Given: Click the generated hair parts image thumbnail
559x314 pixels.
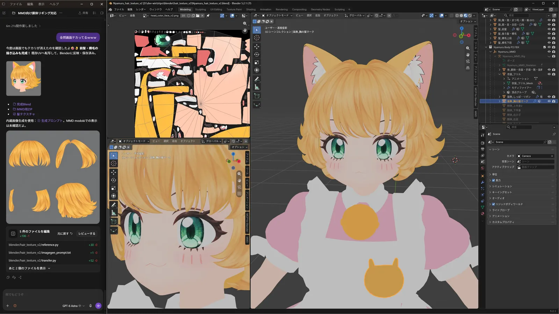Looking at the screenshot, I should tap(53, 177).
